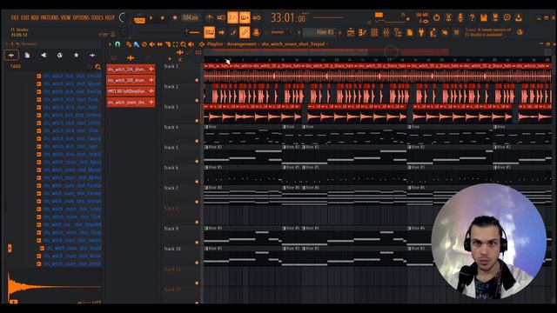Save project with the floppy icon

tap(484, 17)
